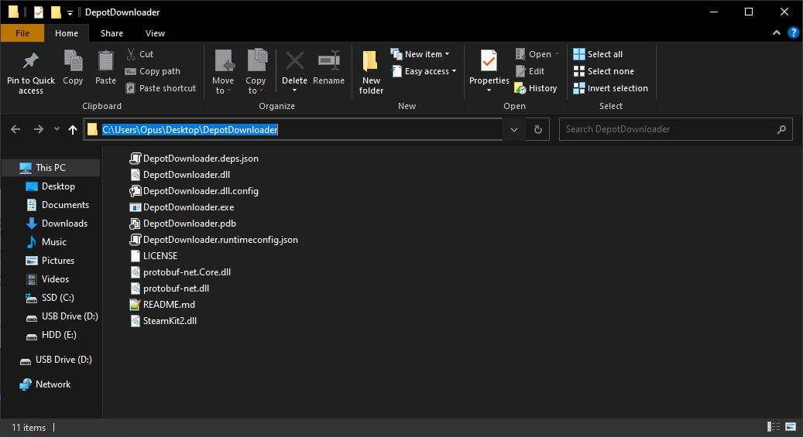Select DepotDownloader.dll.config file
803x437 pixels.
(x=194, y=191)
